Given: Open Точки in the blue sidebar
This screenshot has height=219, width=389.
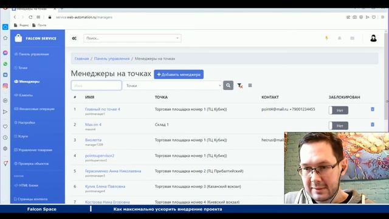Looking at the screenshot, I should (x=21, y=68).
